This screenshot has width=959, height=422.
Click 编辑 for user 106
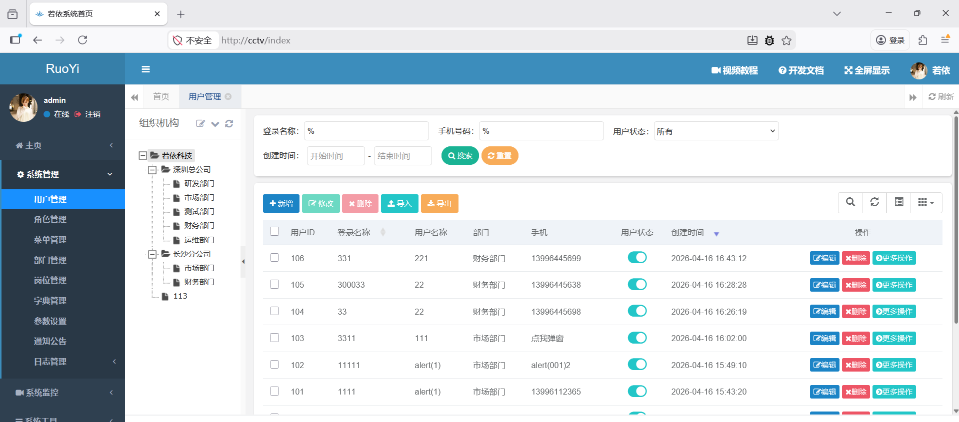[824, 258]
